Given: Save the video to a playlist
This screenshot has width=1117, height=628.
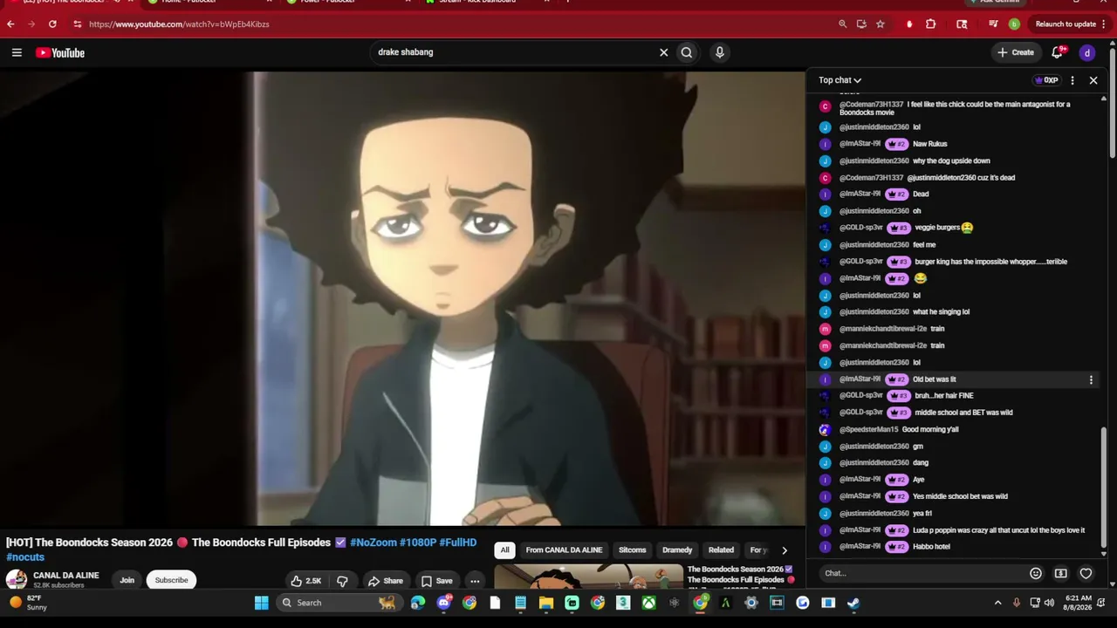Looking at the screenshot, I should (436, 581).
